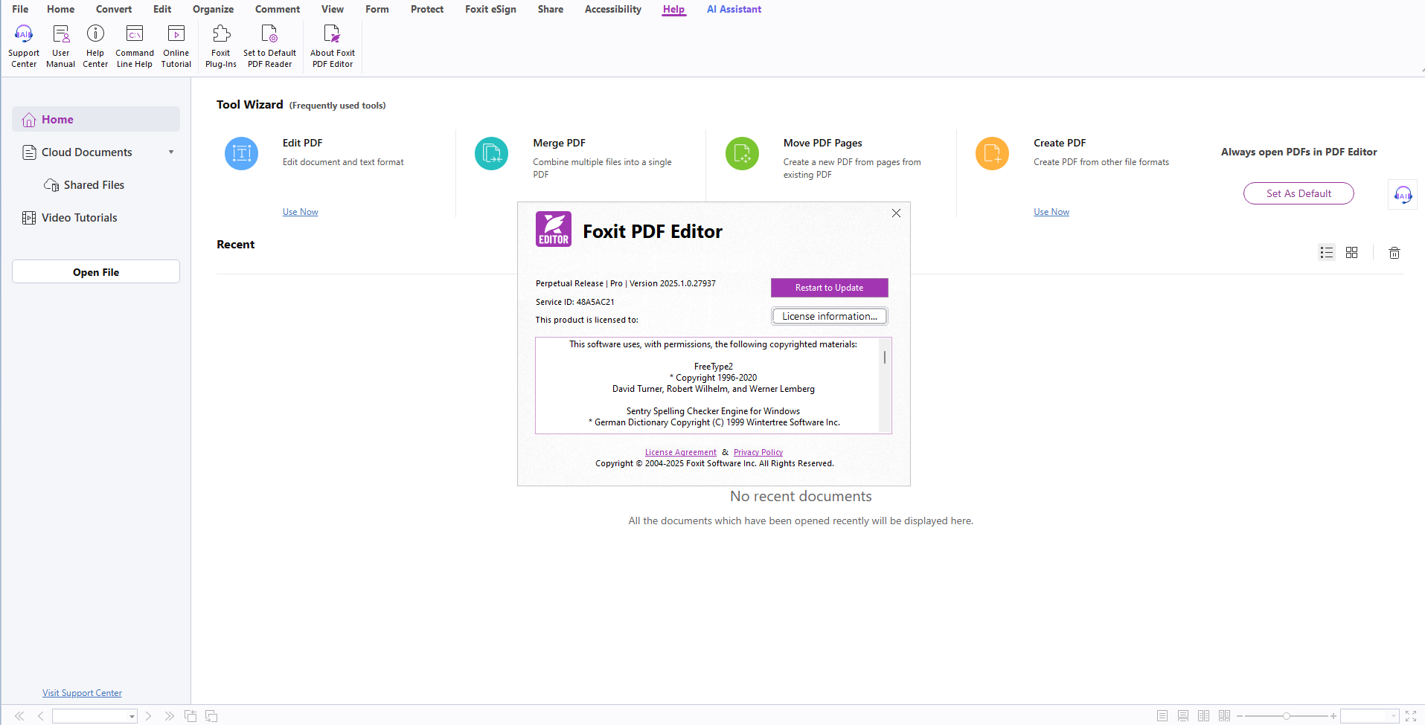Image resolution: width=1425 pixels, height=725 pixels.
Task: Select Home in the left sidebar
Action: click(x=96, y=119)
